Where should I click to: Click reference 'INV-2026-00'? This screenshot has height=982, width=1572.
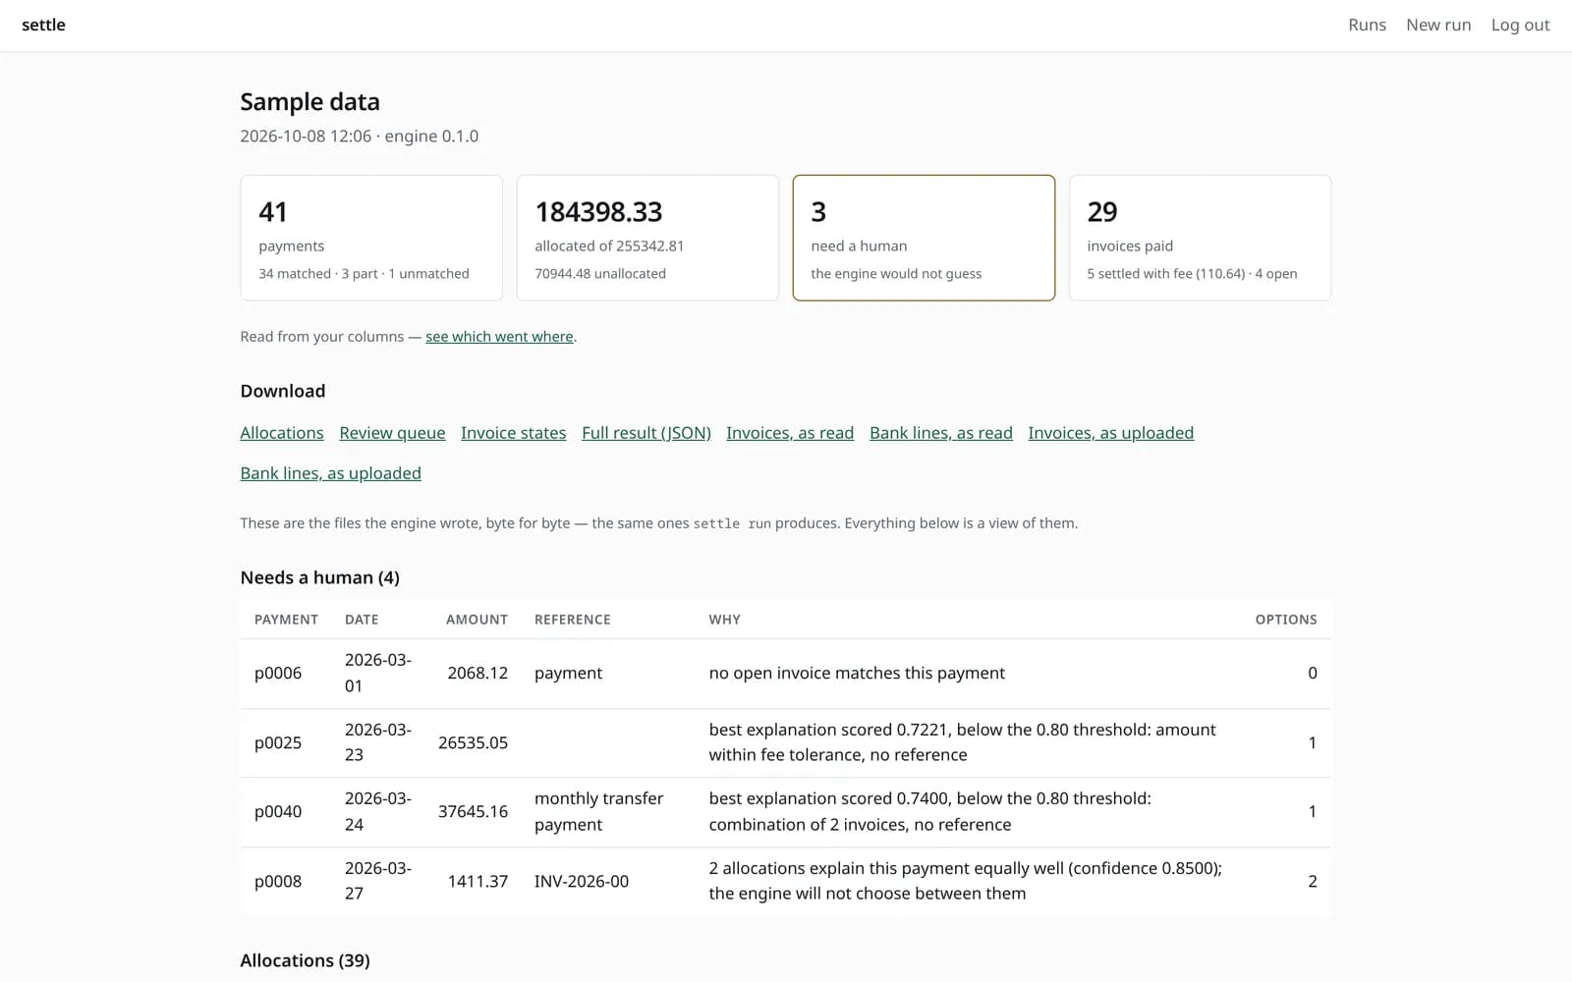tap(582, 882)
